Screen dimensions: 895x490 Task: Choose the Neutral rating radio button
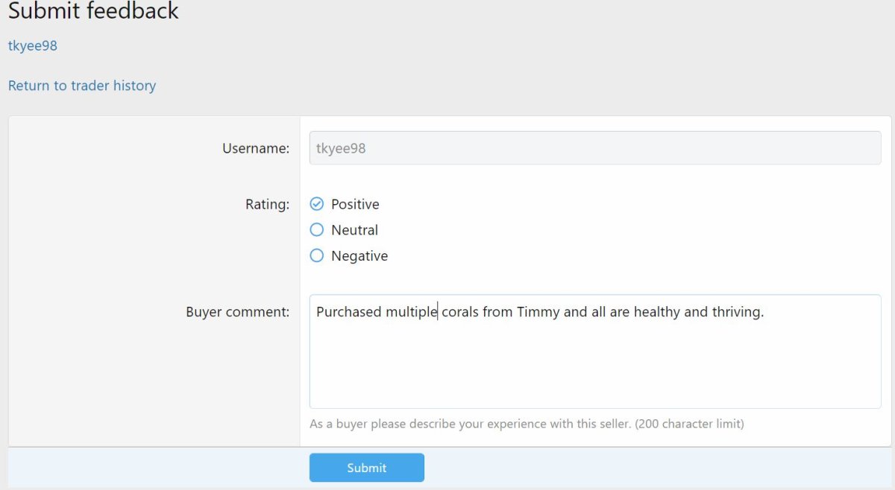tap(317, 230)
